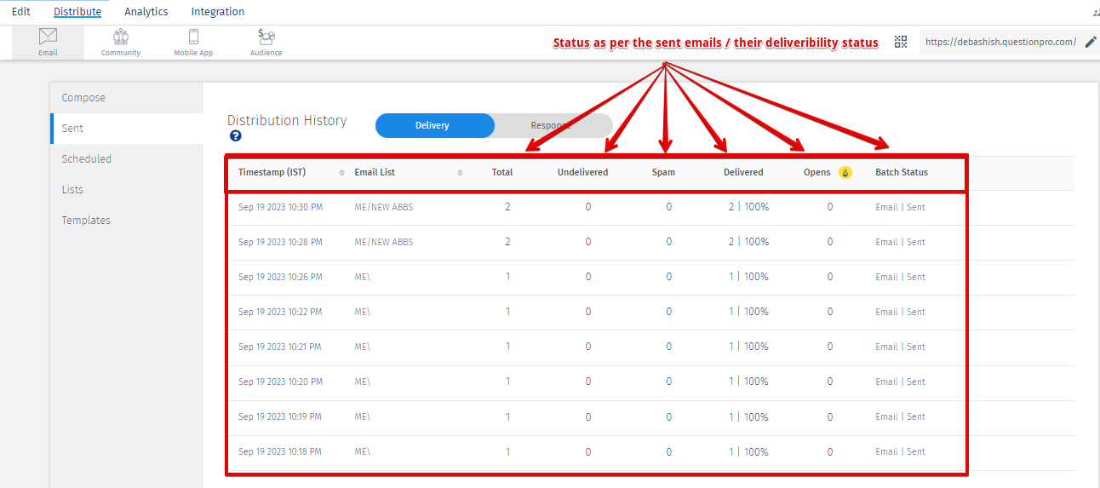Image resolution: width=1100 pixels, height=488 pixels.
Task: Click Delivered 2 | 100% for 10:30 PM
Action: tap(748, 207)
